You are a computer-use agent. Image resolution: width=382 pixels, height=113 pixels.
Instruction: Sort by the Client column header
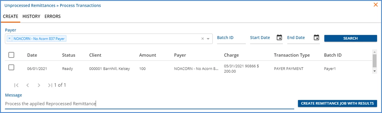point(95,55)
